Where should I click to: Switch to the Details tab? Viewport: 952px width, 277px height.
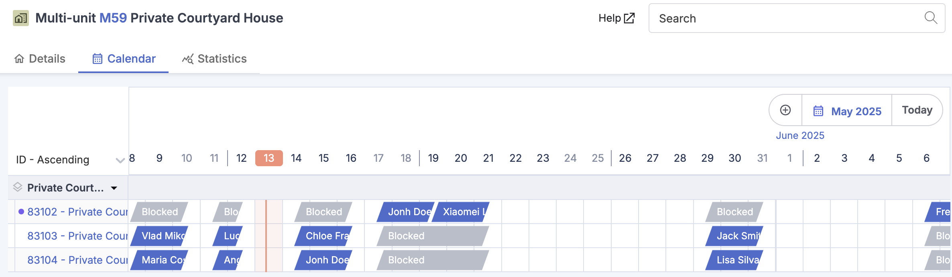click(47, 59)
